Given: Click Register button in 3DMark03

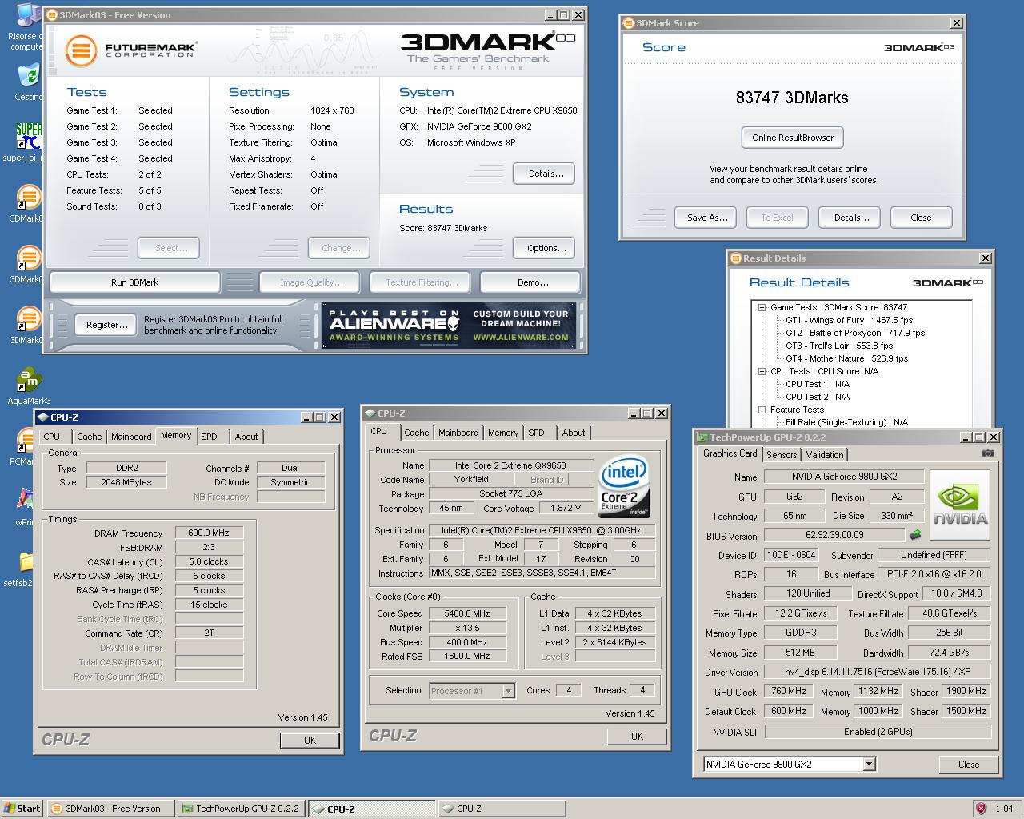Looking at the screenshot, I should [x=107, y=325].
